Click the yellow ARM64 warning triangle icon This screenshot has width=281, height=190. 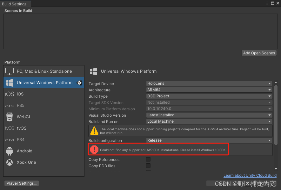point(94,131)
